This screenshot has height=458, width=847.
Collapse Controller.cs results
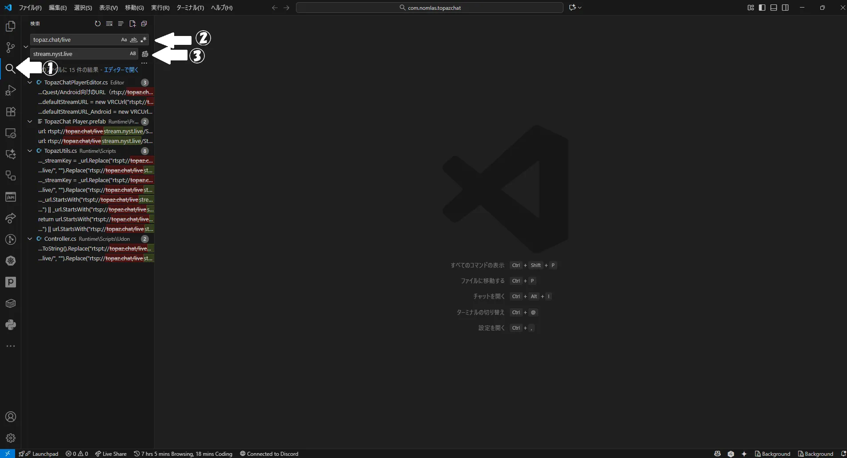30,239
